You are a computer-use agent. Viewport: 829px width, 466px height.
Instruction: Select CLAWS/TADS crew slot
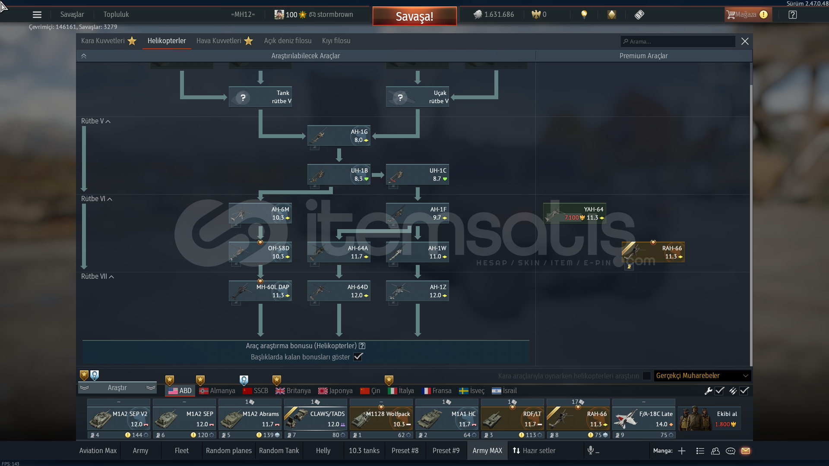[316, 419]
